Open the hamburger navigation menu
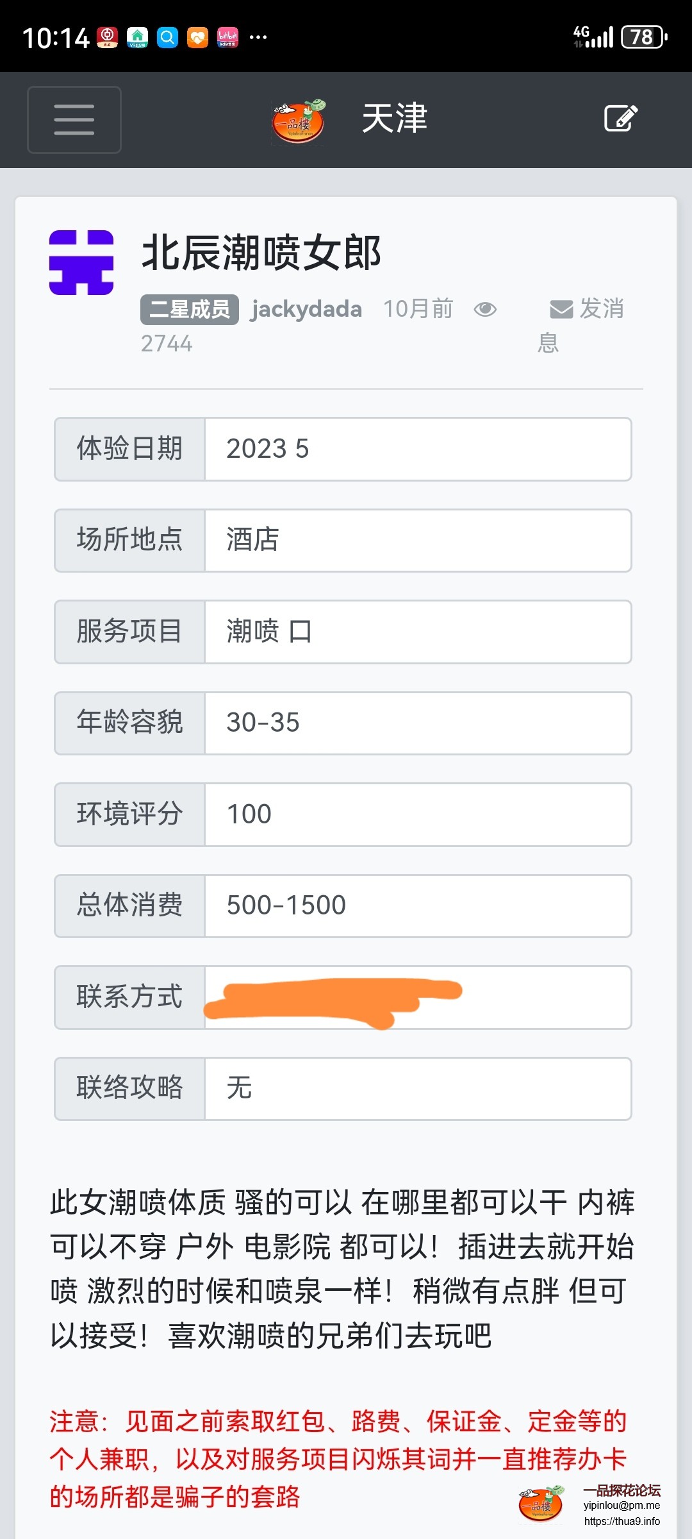The image size is (692, 1539). point(74,120)
